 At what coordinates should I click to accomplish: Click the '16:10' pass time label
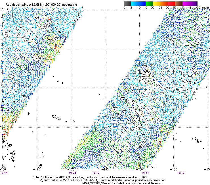click(x=96, y=173)
